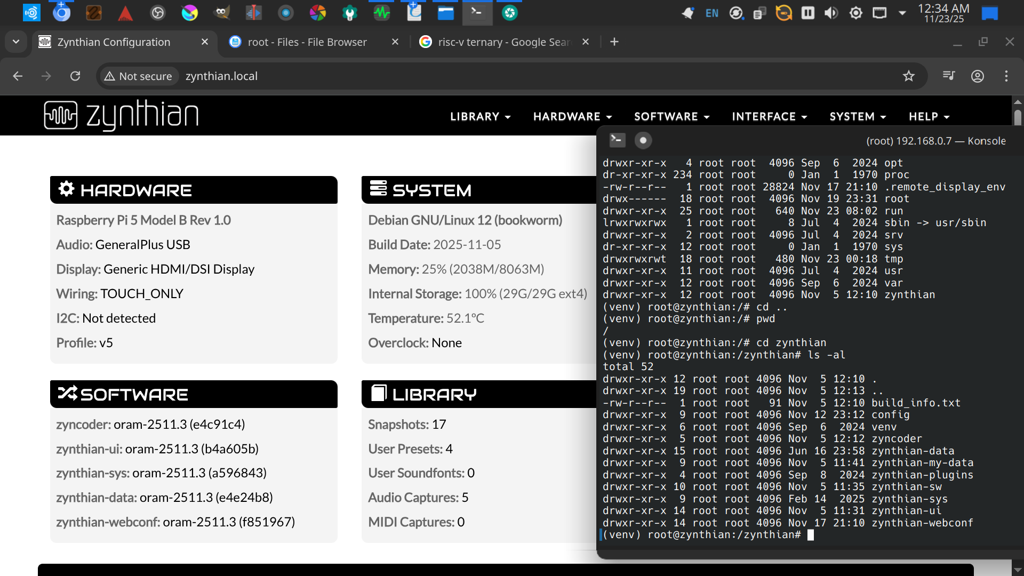Click the Zynthian logo in header
Image resolution: width=1024 pixels, height=576 pixels.
tap(121, 115)
